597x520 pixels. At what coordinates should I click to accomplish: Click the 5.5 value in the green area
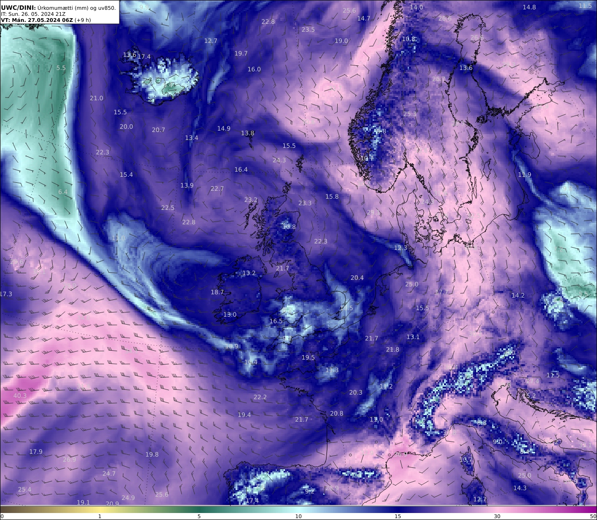coord(61,68)
